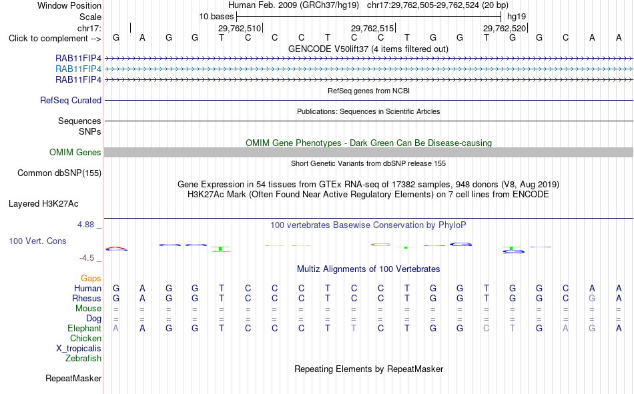
Task: Click 'Multiz Alignments of 100 Vertebrates' title
Action: 368,269
